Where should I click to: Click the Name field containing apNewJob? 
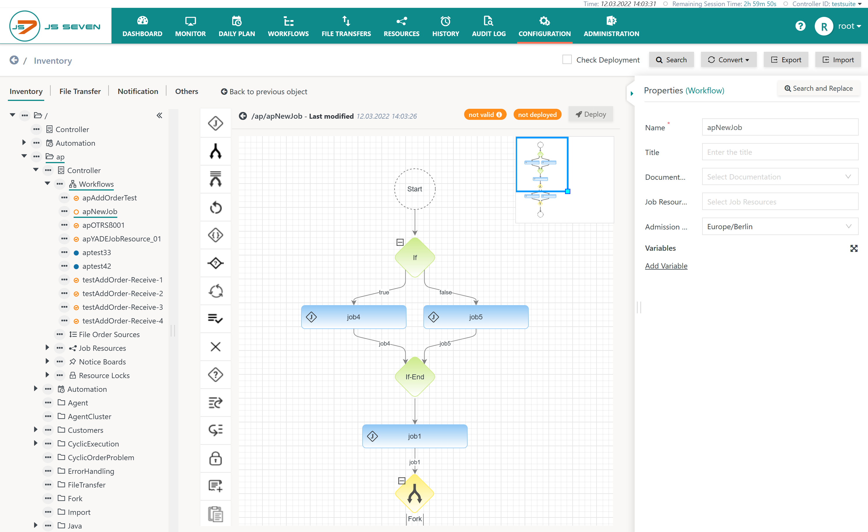pos(780,127)
